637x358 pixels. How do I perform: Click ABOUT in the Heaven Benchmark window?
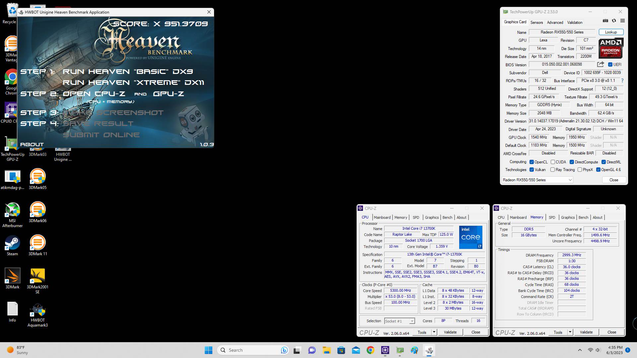coord(32,145)
